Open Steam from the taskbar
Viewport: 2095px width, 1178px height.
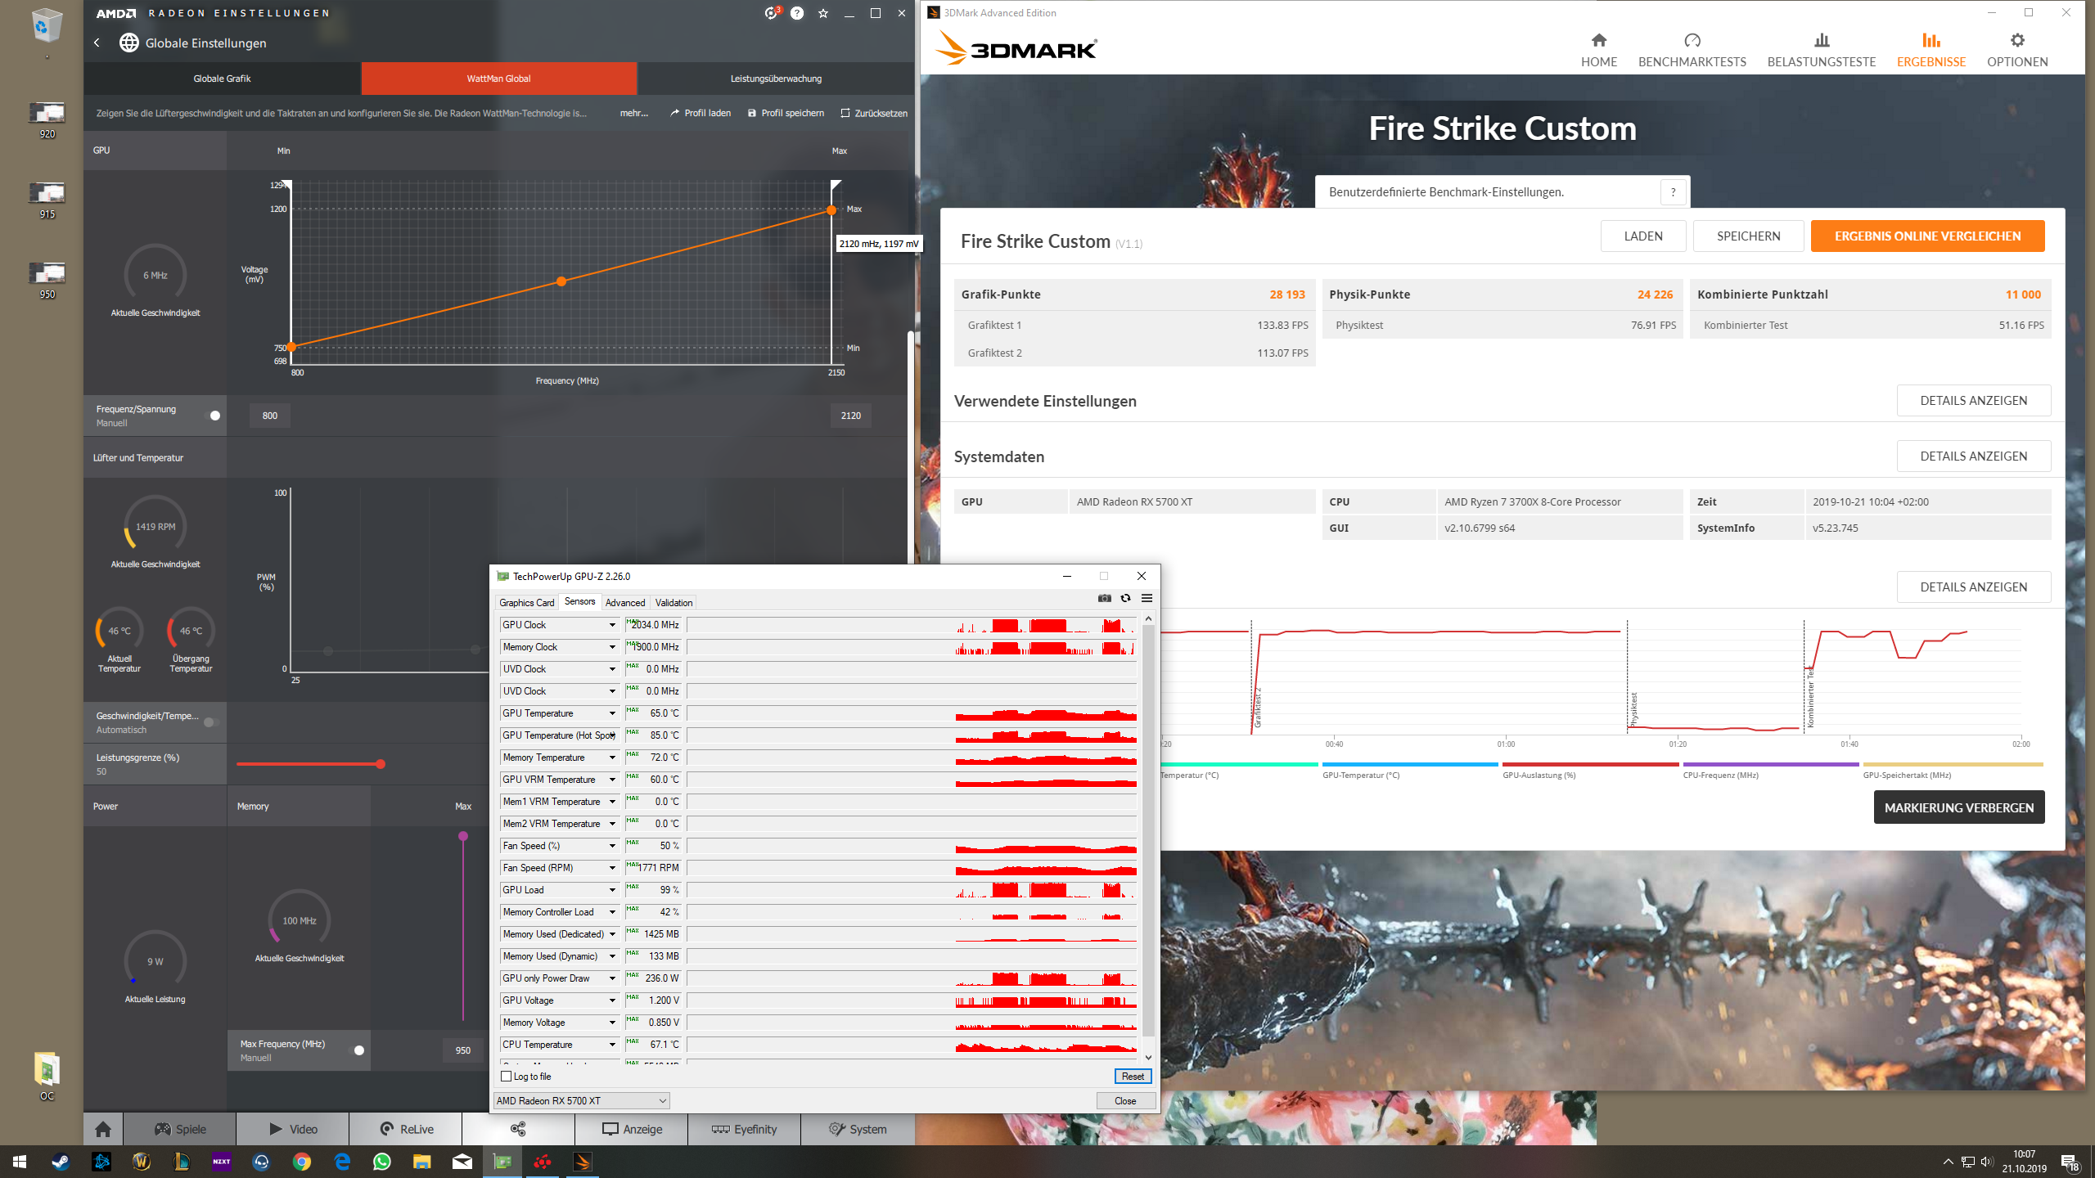61,1162
